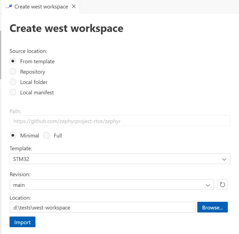Select the From template source option
This screenshot has width=239, height=234.
pyautogui.click(x=13, y=61)
